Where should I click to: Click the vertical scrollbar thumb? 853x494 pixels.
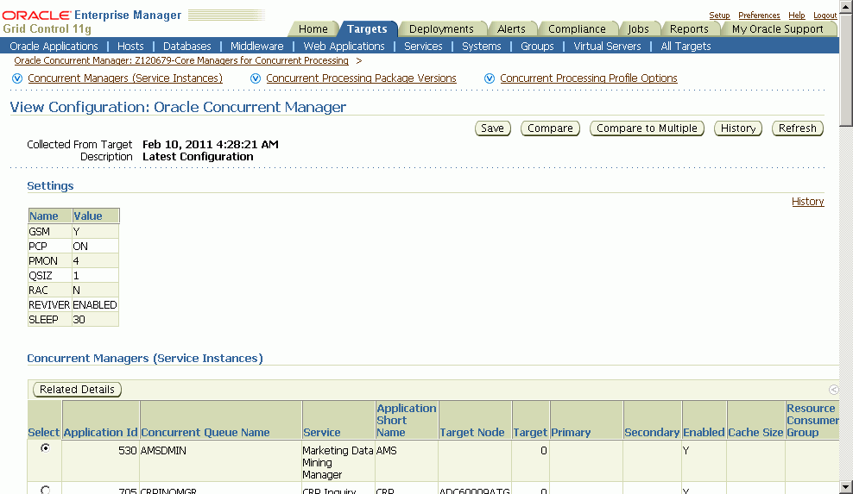(x=846, y=71)
